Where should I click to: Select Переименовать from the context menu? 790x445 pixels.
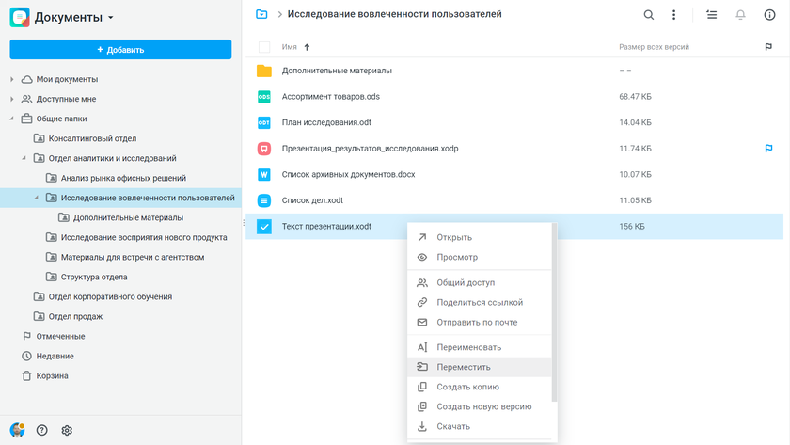(x=468, y=347)
